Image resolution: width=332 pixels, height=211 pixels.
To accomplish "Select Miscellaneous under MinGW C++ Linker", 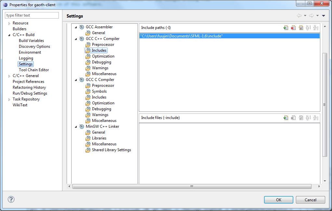I will point(104,144).
